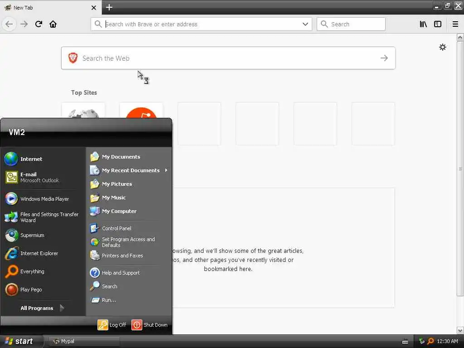
Task: Open new tab page settings gear
Action: (x=442, y=47)
